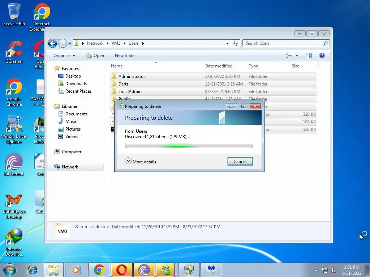Switch to Windows Explorer taskbar button
The height and width of the screenshot is (277, 370).
coord(53,270)
